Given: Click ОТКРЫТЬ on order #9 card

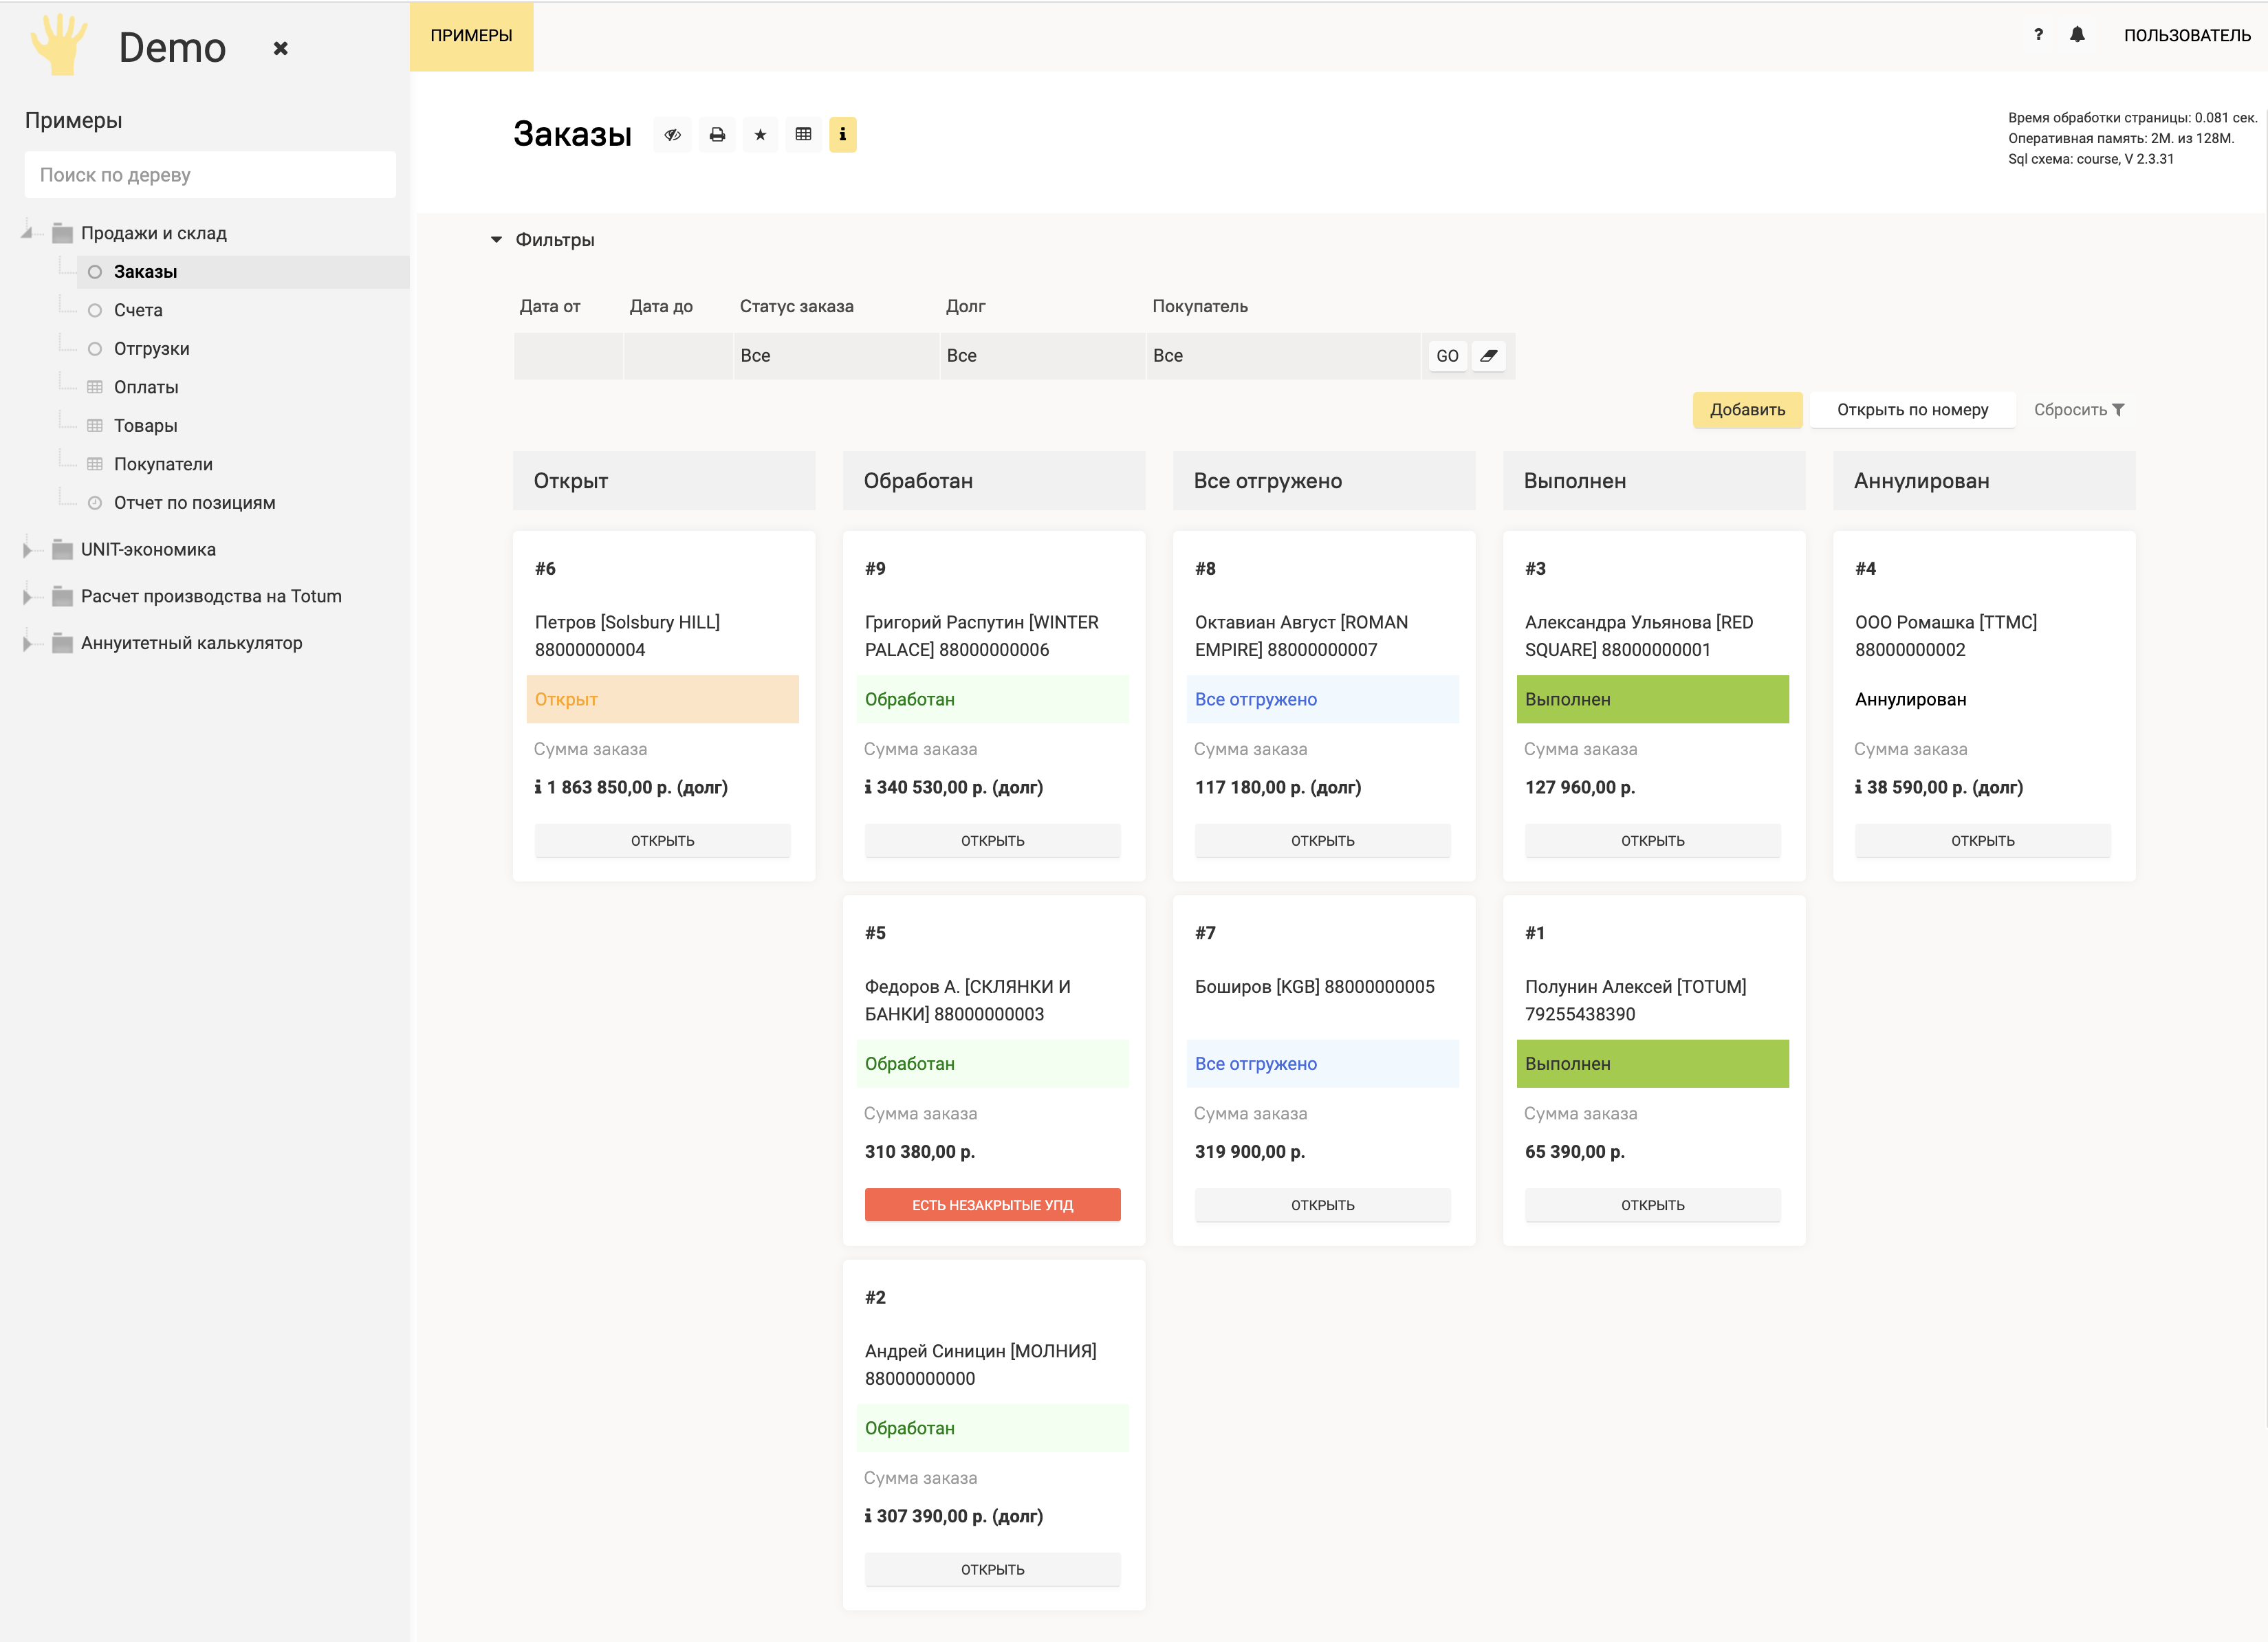Looking at the screenshot, I should (992, 841).
